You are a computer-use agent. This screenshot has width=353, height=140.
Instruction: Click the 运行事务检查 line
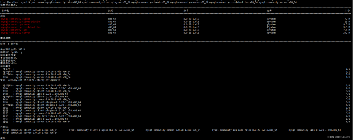[8, 55]
